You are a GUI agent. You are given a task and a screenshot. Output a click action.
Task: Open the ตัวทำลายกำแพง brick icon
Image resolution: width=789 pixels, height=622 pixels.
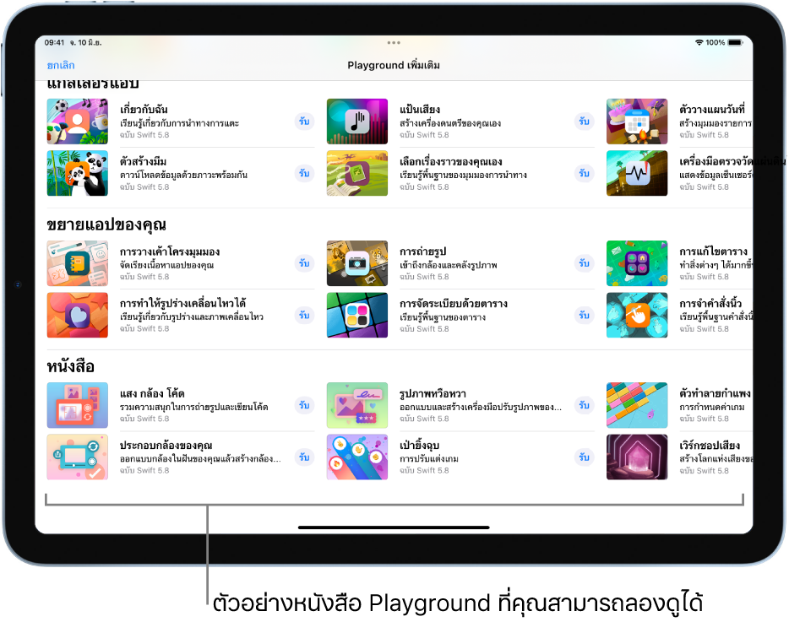[637, 405]
